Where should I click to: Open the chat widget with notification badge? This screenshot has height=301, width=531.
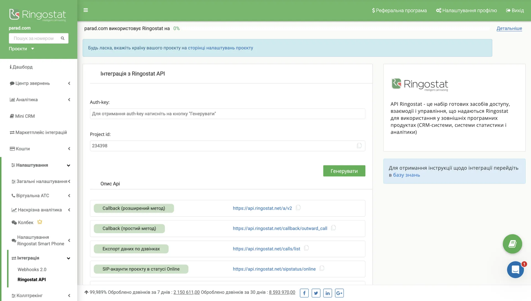pos(515,269)
